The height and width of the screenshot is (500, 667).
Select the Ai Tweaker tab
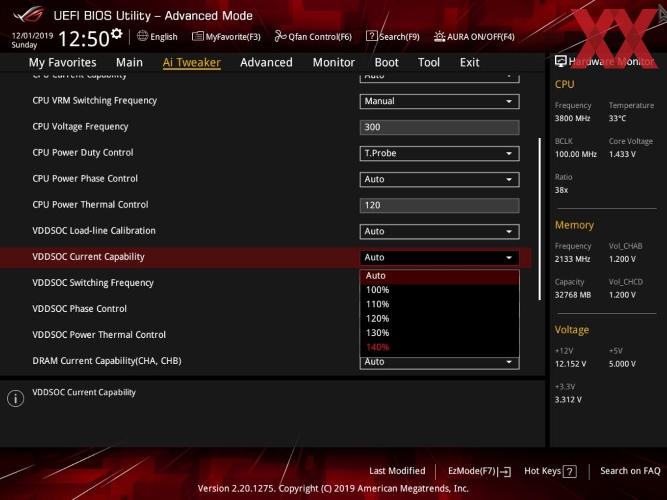[192, 62]
